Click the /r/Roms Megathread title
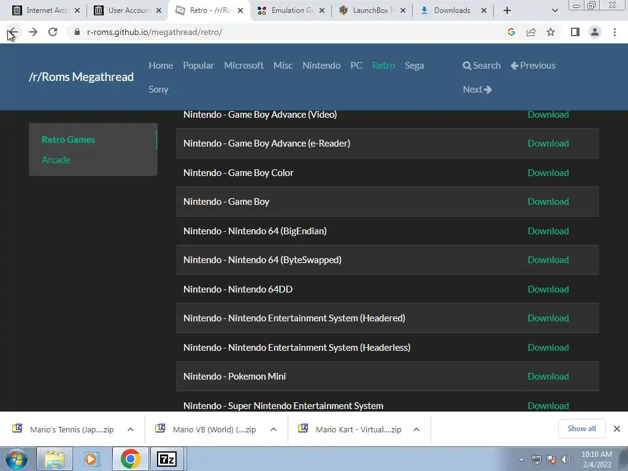 point(82,77)
